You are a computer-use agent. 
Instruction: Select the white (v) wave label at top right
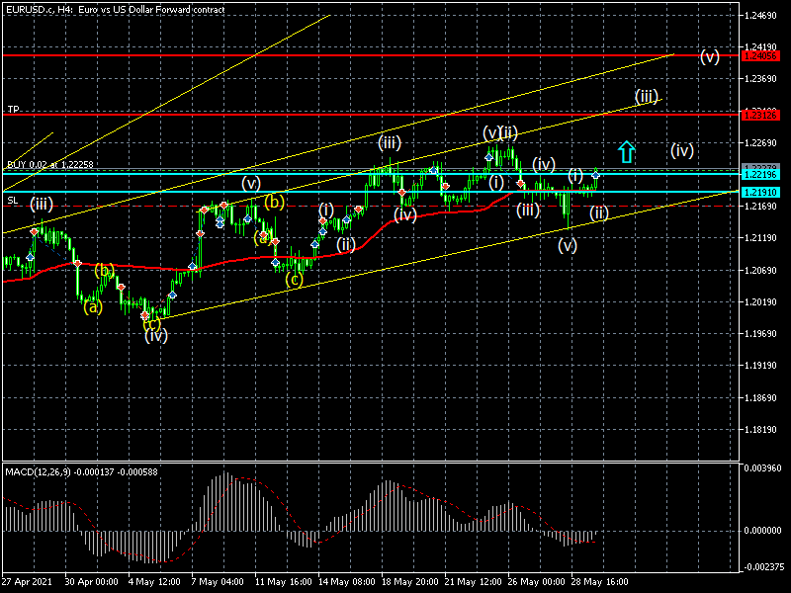(709, 56)
